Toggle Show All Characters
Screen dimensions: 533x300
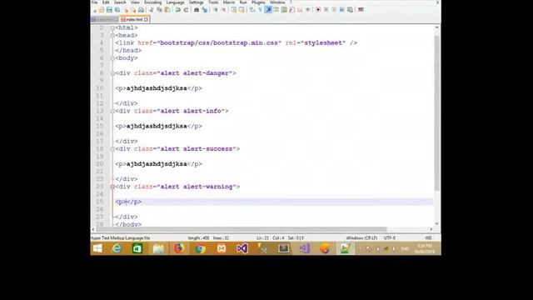[x=260, y=10]
